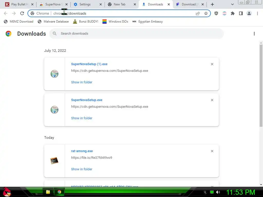Click the search magnifier icon

point(54,34)
